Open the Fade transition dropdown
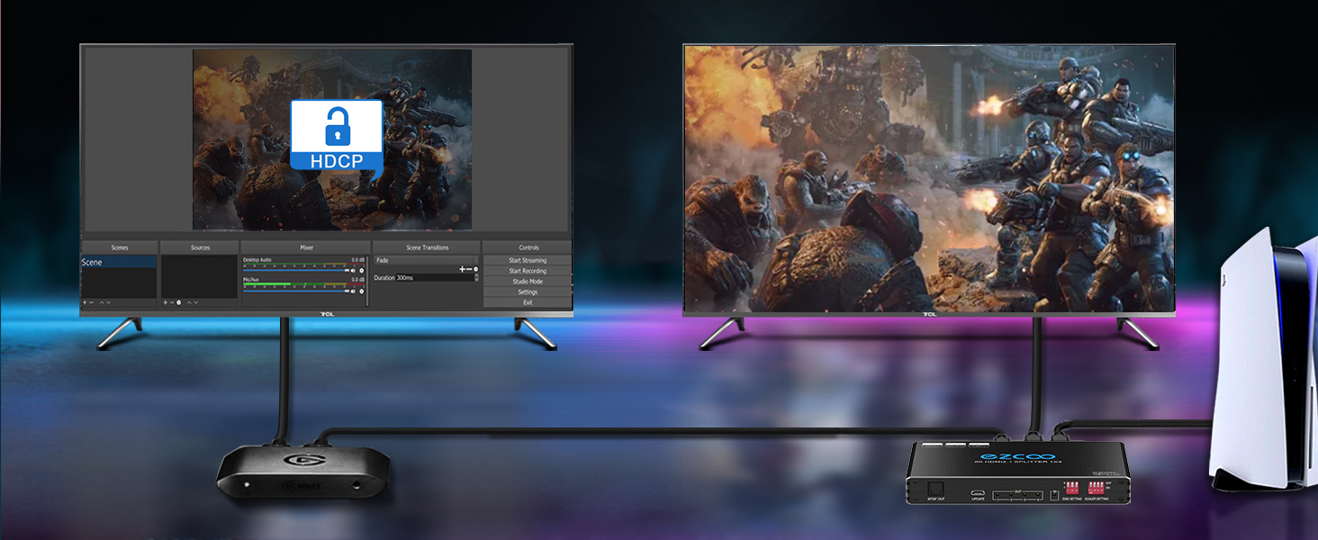Image resolution: width=1318 pixels, height=540 pixels. (x=426, y=260)
